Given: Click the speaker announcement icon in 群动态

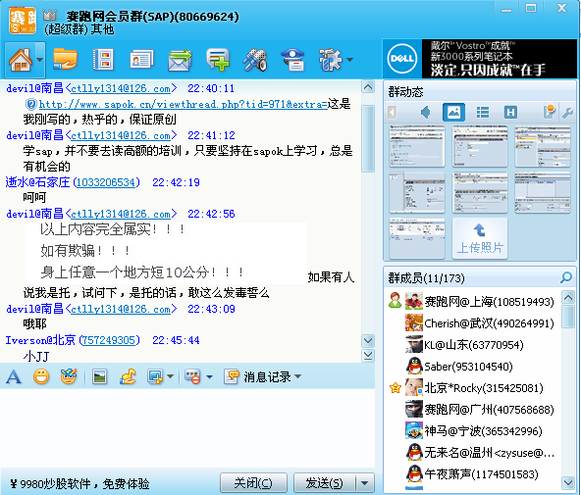Looking at the screenshot, I should (x=426, y=112).
